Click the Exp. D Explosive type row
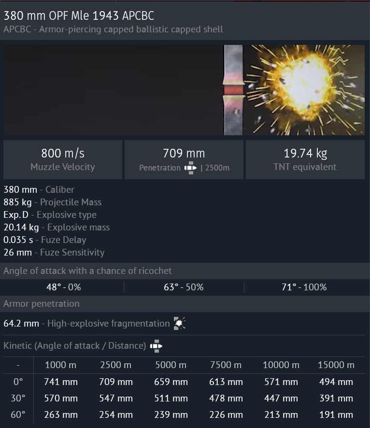The width and height of the screenshot is (370, 428). point(50,215)
